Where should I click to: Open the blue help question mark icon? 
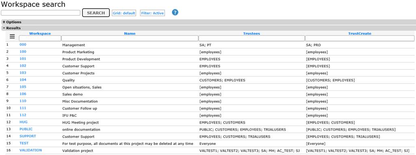pyautogui.click(x=175, y=13)
